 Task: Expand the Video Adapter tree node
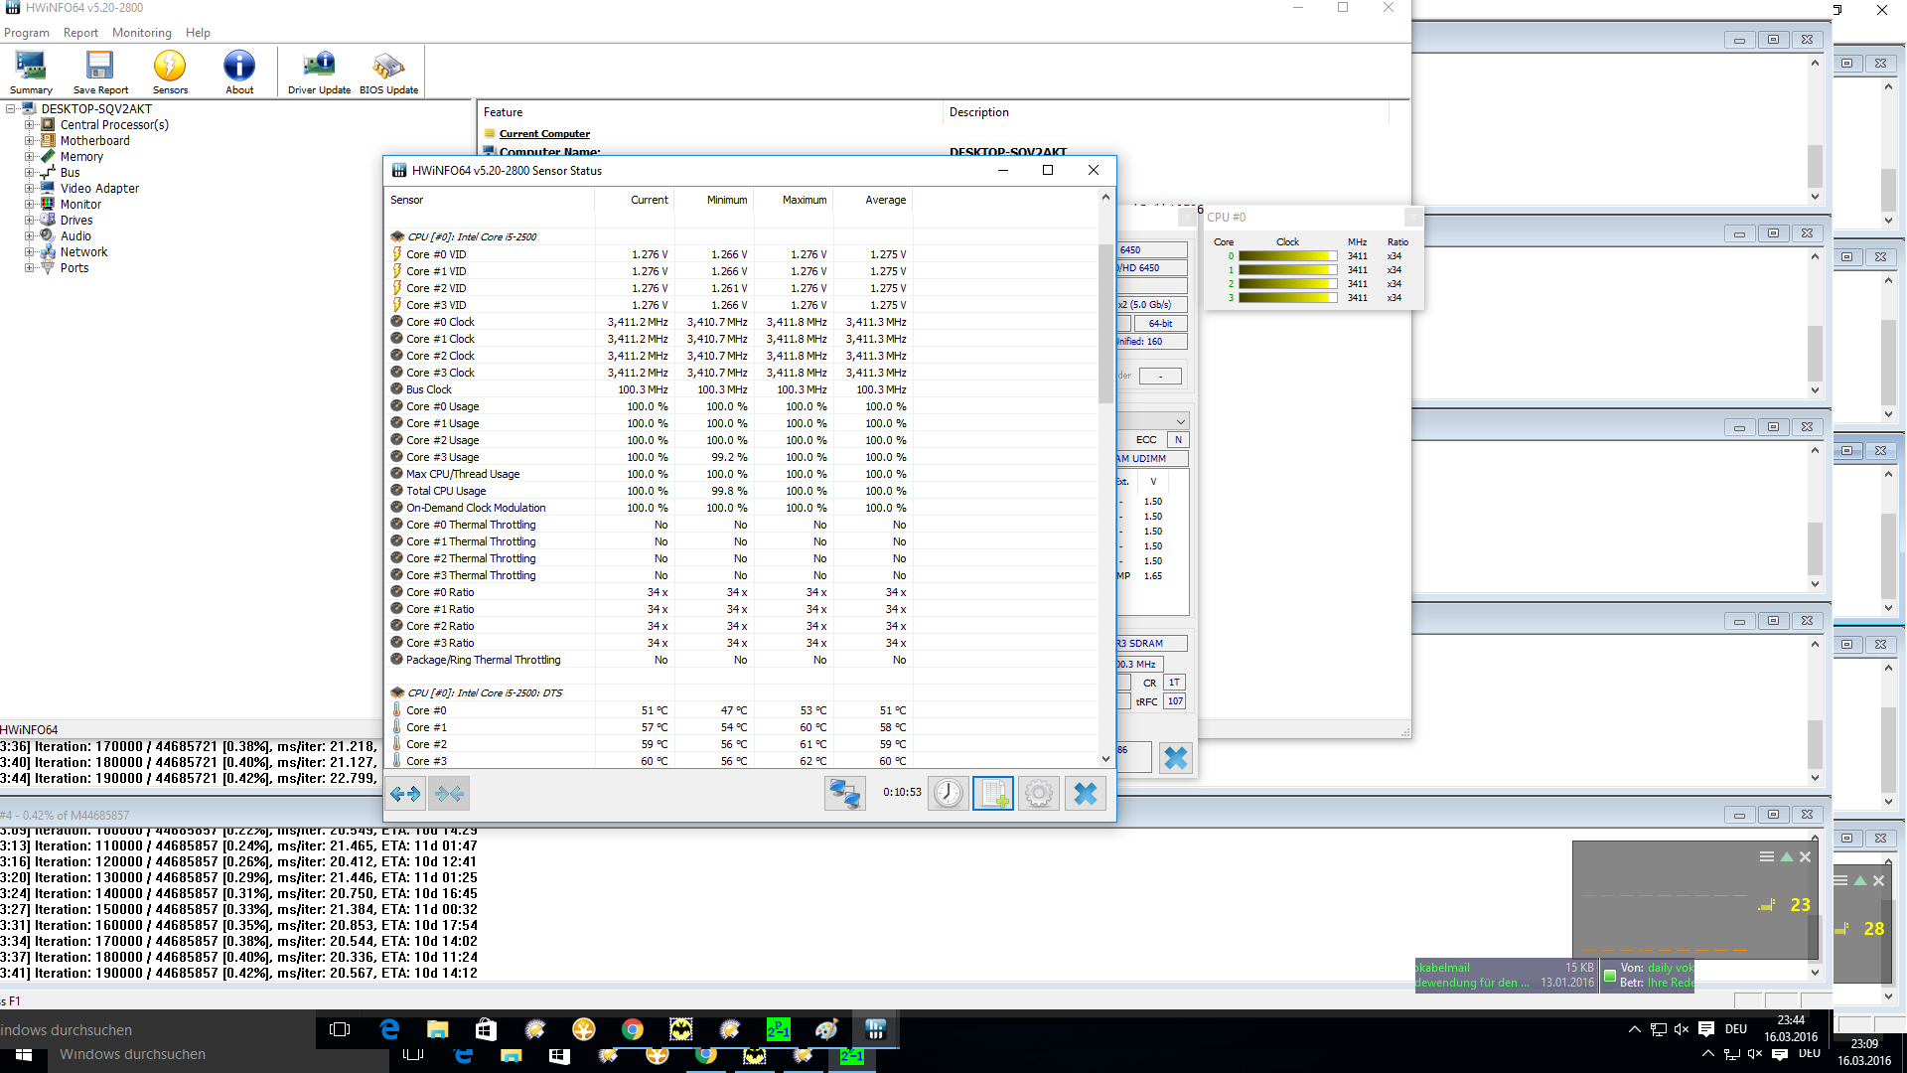[x=30, y=189]
